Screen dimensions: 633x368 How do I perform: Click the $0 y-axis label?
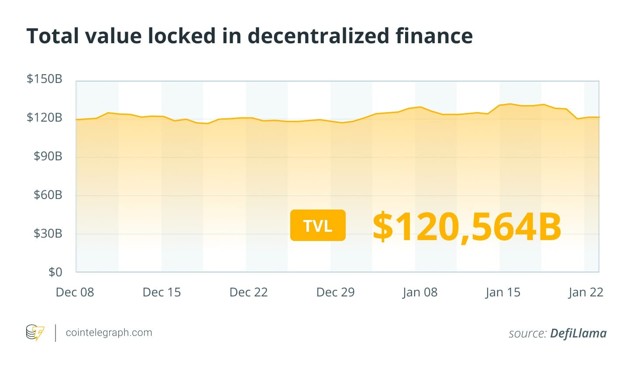click(55, 272)
